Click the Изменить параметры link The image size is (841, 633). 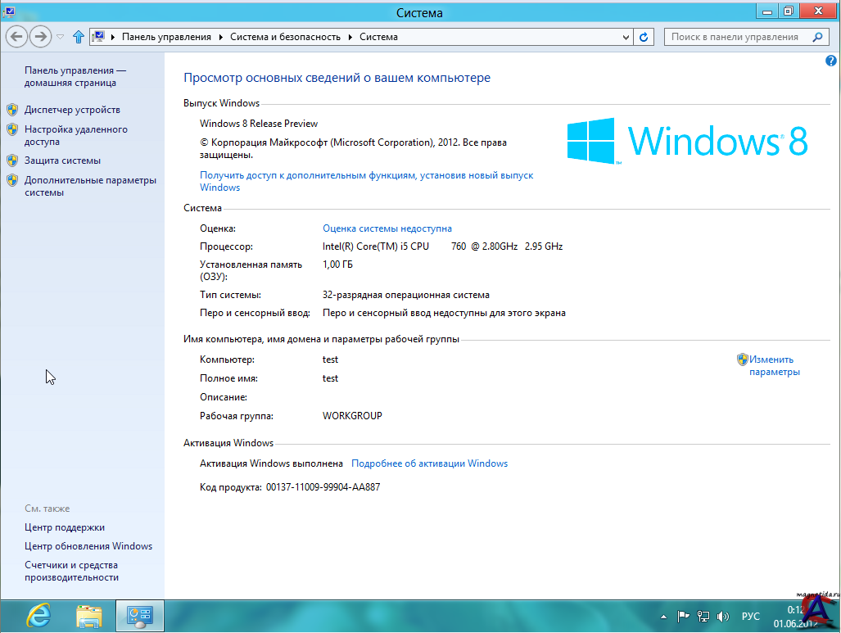tap(771, 365)
